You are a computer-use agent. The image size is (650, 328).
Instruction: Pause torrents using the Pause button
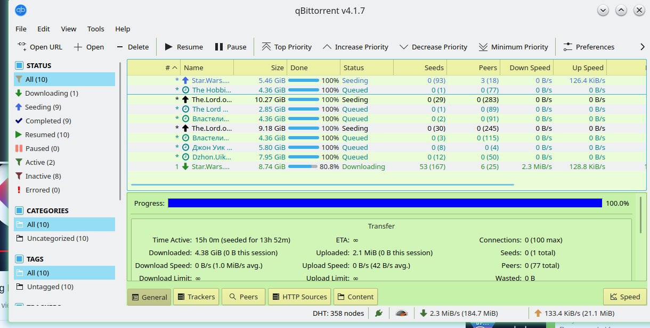pyautogui.click(x=231, y=47)
